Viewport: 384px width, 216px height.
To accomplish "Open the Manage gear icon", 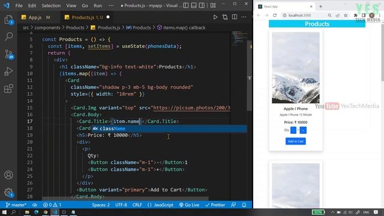I will 8,193.
